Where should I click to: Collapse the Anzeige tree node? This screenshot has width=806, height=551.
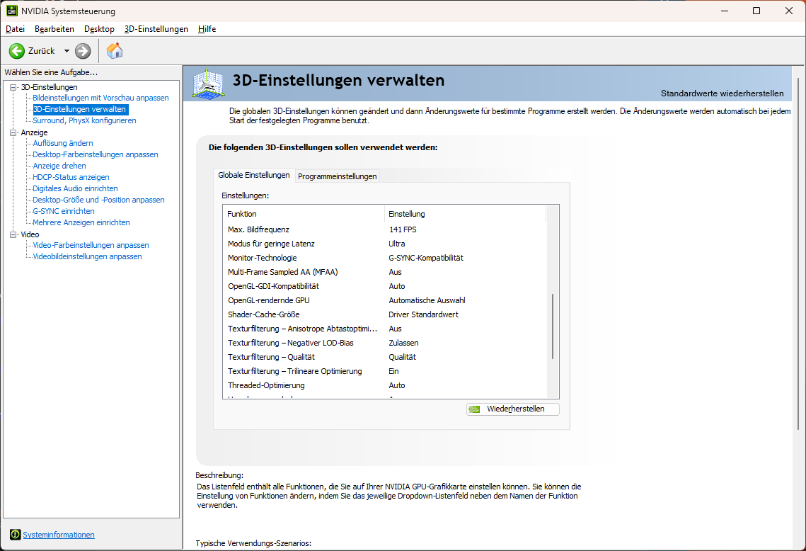point(13,132)
